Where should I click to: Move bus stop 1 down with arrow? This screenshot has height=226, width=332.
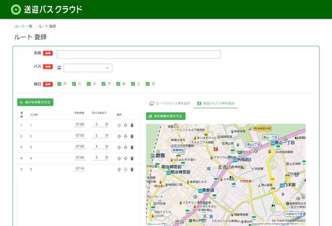pos(125,125)
